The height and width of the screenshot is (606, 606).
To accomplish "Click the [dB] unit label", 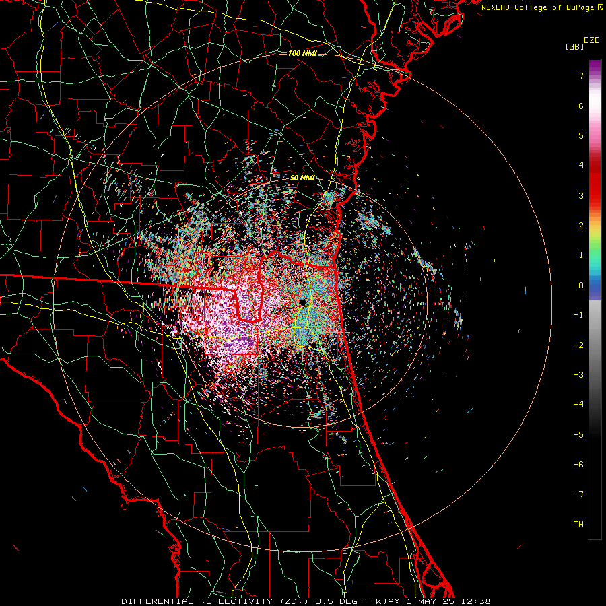I will point(574,46).
